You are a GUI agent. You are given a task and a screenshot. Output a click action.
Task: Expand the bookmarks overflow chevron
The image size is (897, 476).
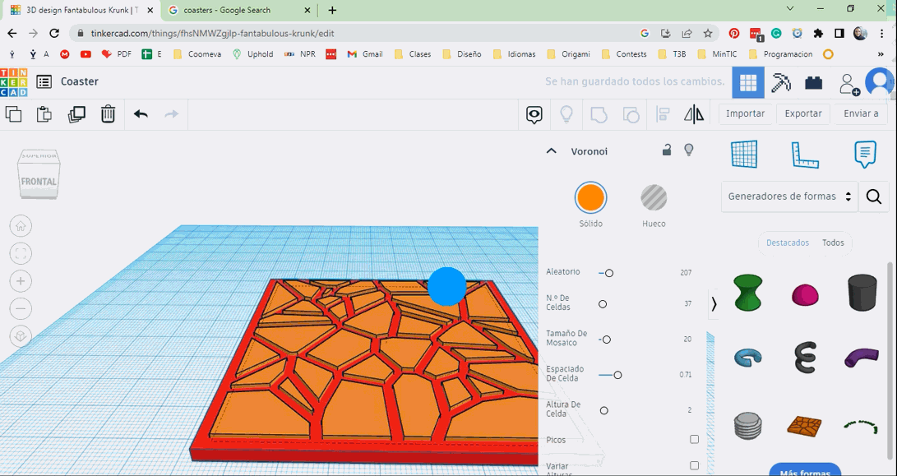pos(881,54)
